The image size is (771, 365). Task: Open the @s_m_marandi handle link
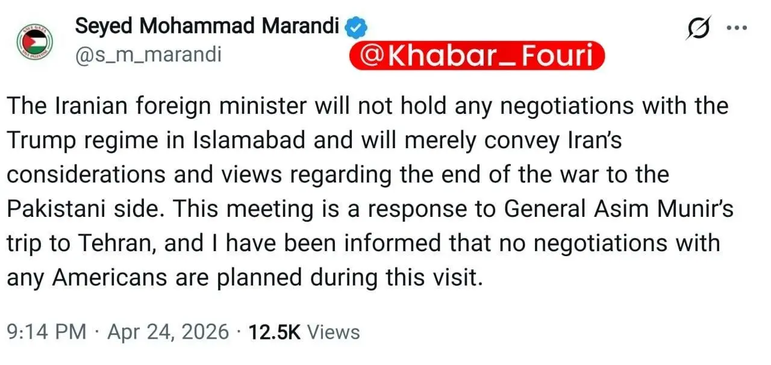pos(148,55)
